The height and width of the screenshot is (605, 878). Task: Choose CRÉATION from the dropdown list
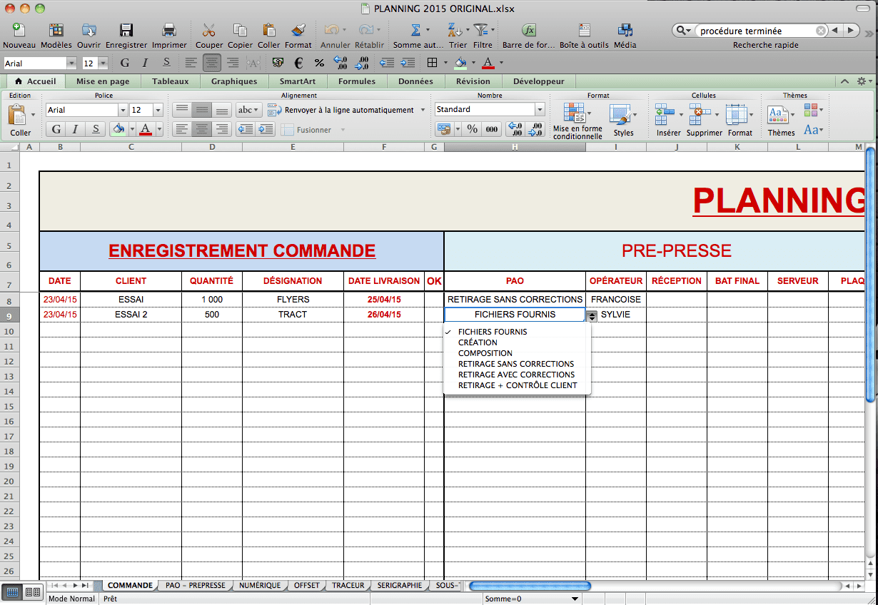click(478, 342)
